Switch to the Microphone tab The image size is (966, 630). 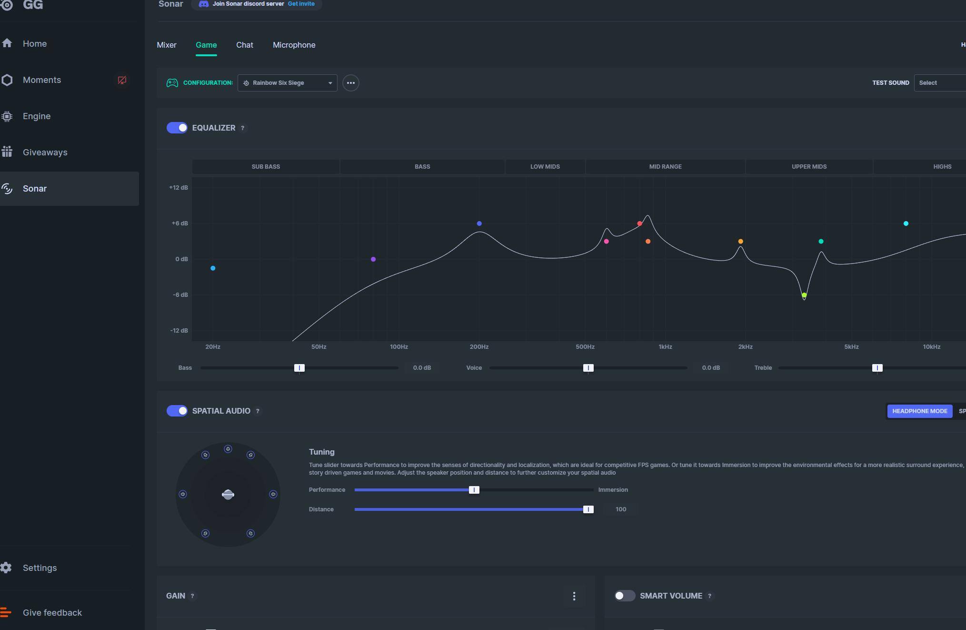(294, 45)
